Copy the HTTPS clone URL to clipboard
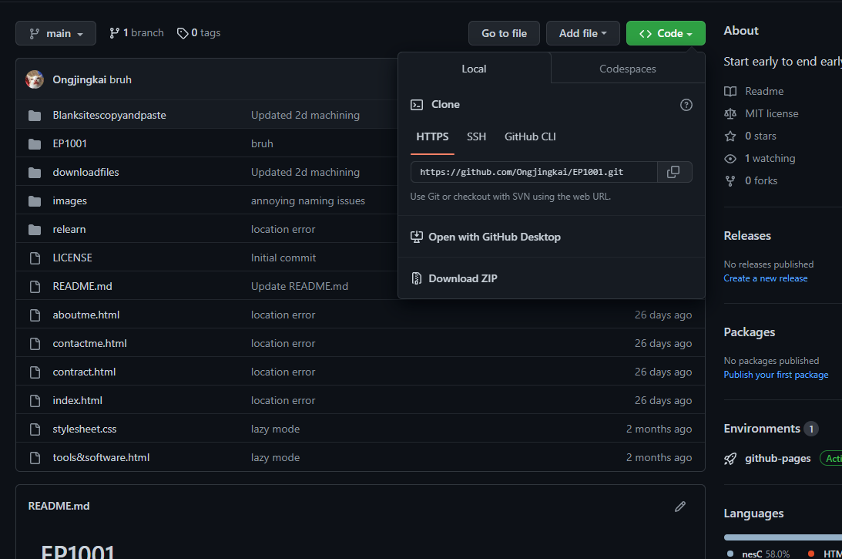 point(673,172)
